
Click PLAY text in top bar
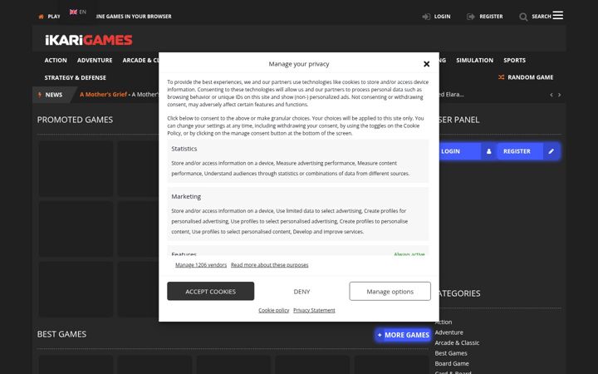click(x=54, y=17)
